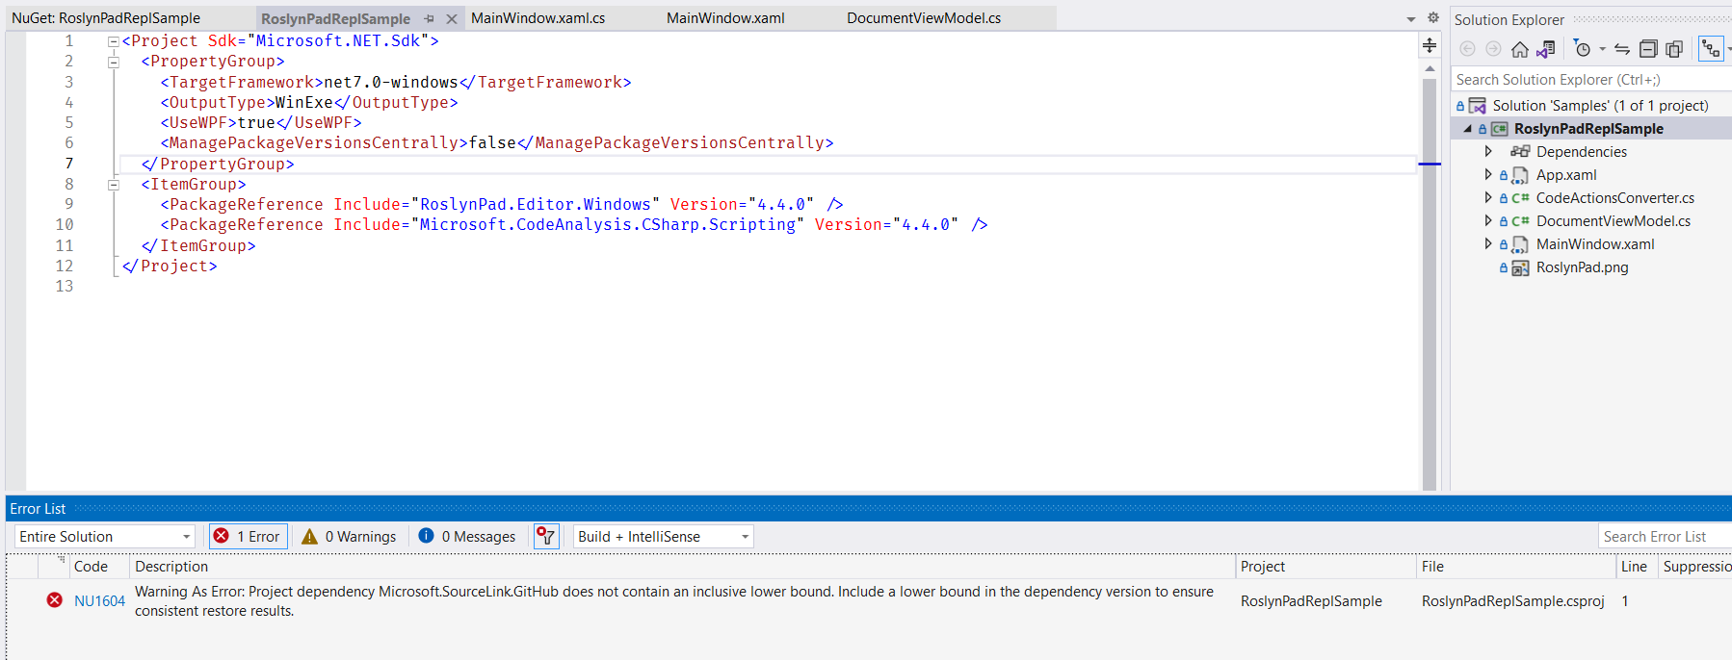The image size is (1732, 660).
Task: Click the Error List panel title bar
Action: (x=869, y=509)
